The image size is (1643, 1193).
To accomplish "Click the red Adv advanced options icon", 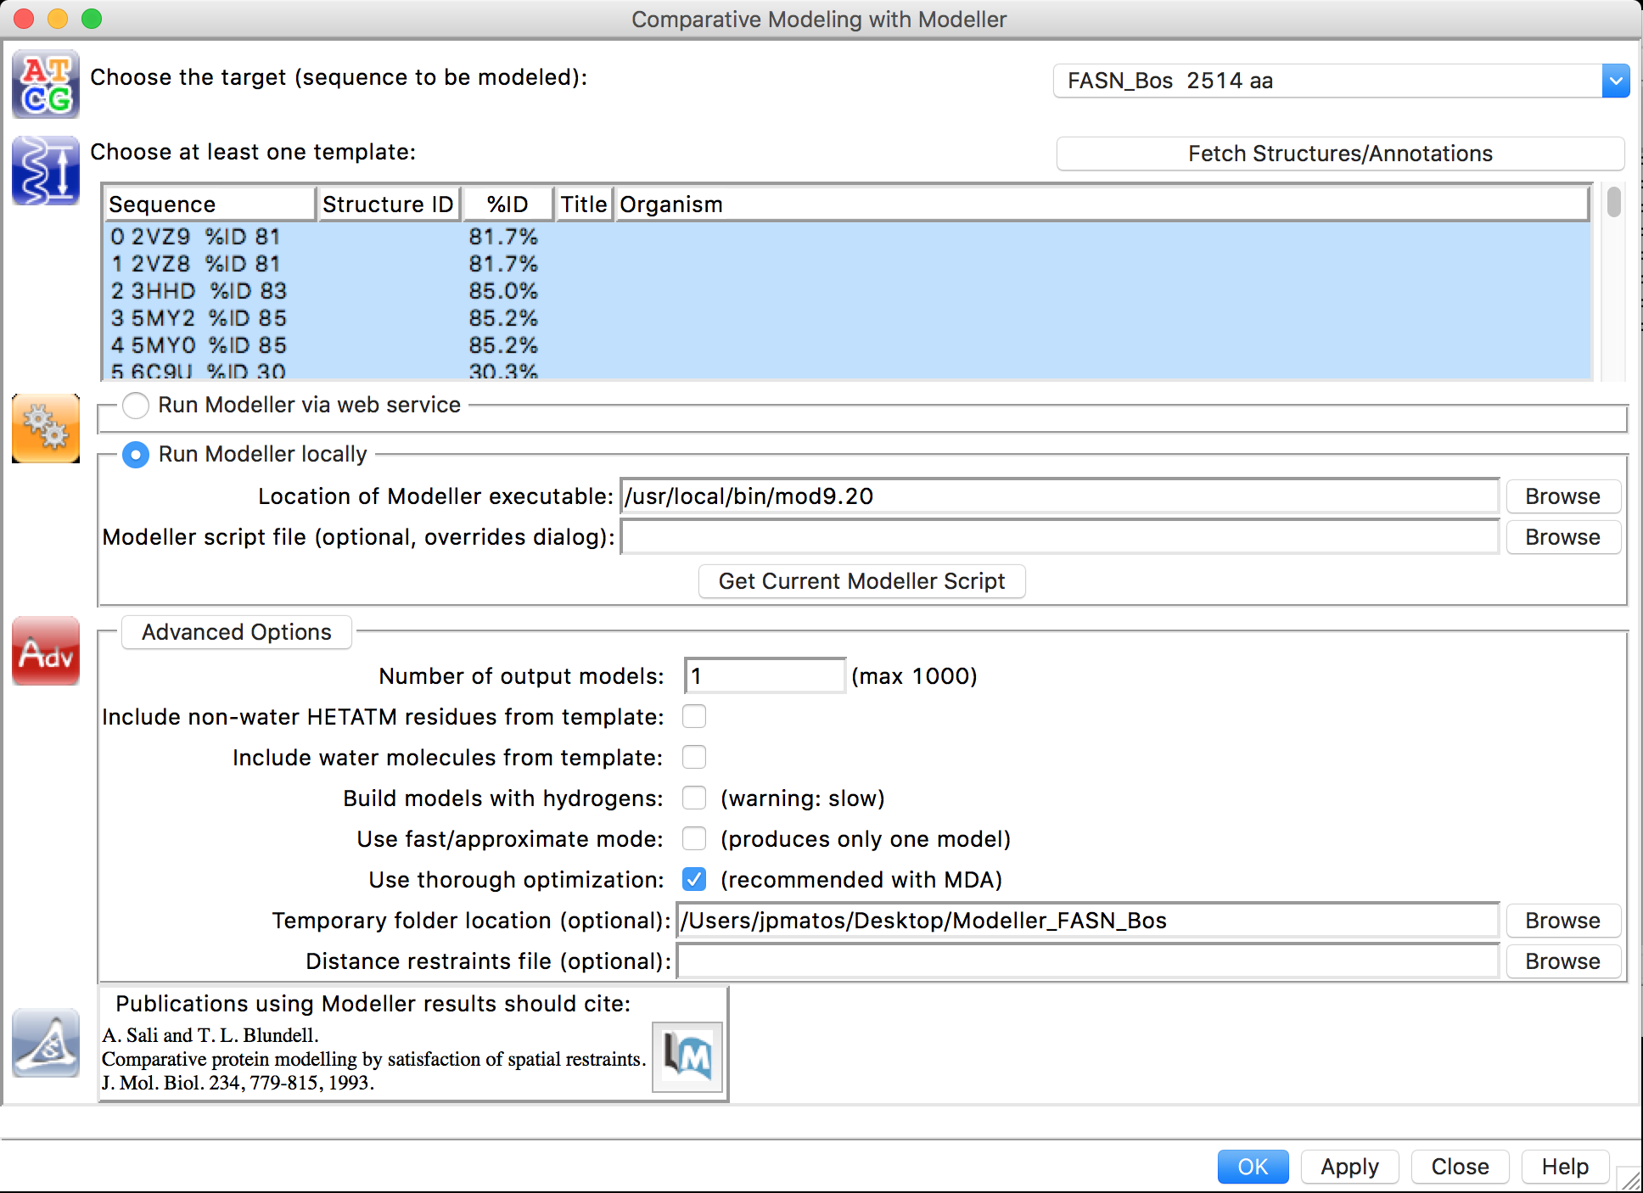I will [46, 651].
